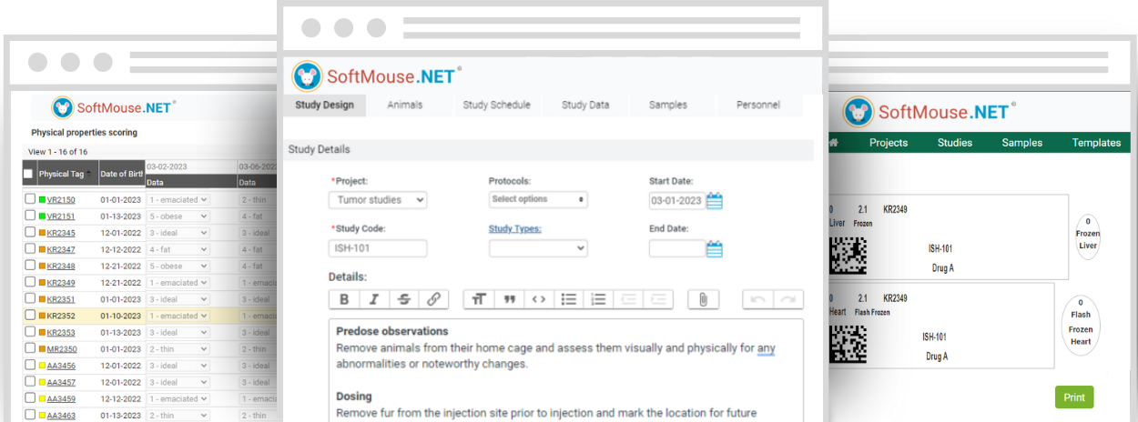Viewport: 1138px width, 422px height.
Task: Toggle italic in the Details editor
Action: [x=374, y=299]
